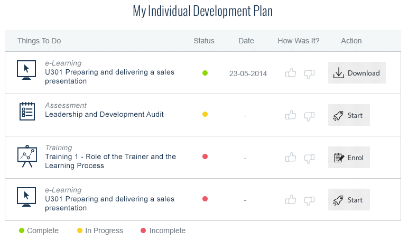
Task: Click the first e-Learning monitor icon
Action: 26,70
